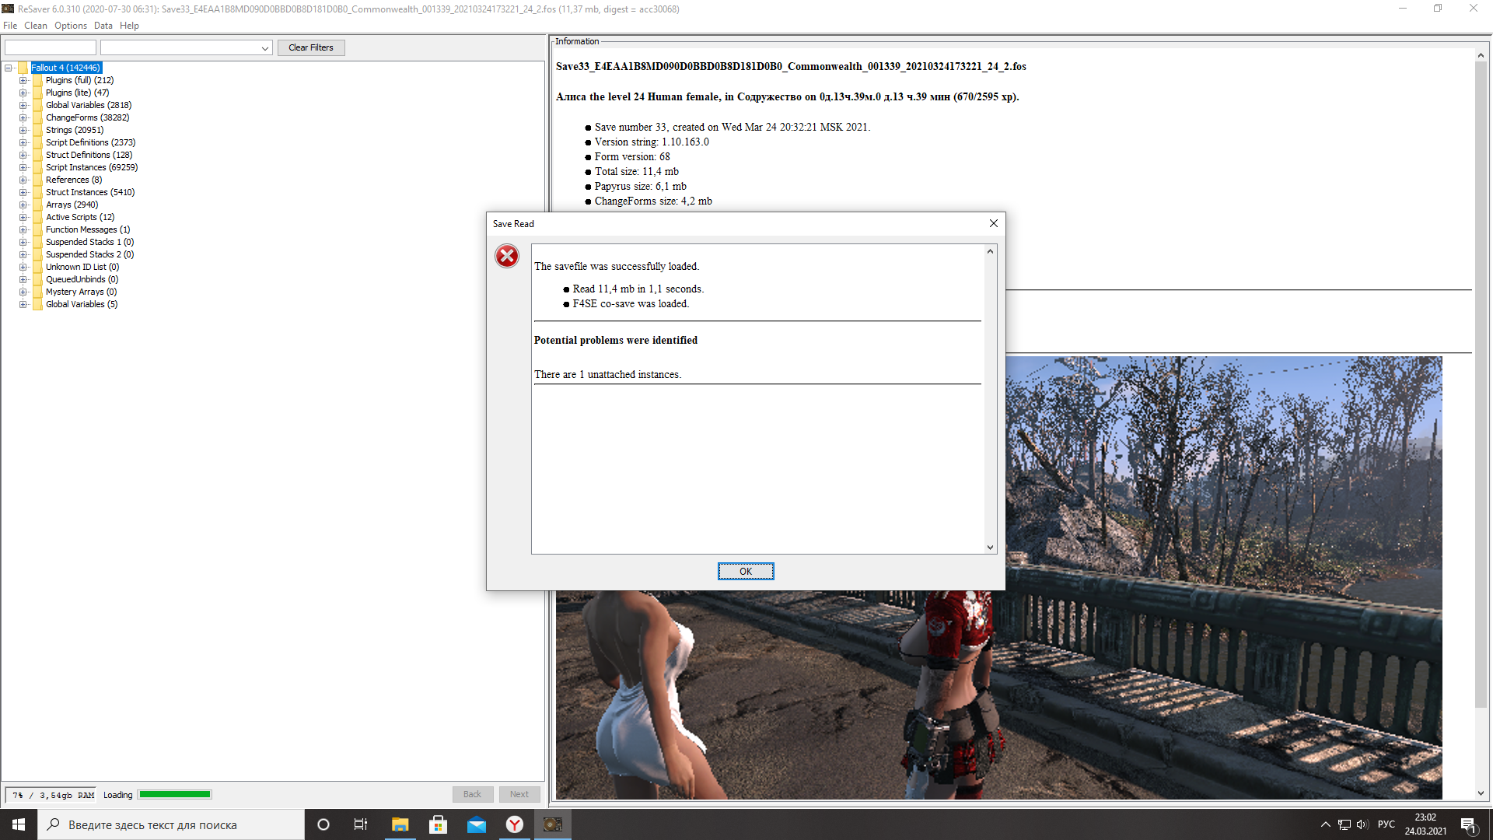This screenshot has height=840, width=1493.
Task: Click ReSaver app icon in taskbar
Action: coord(553,824)
